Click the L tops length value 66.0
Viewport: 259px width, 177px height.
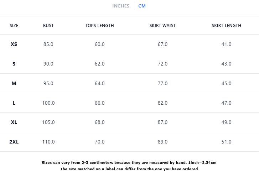tap(100, 103)
